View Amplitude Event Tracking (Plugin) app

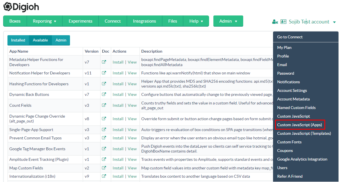132,159
